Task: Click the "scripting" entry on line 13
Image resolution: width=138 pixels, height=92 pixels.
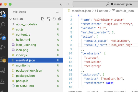Action: pos(93,66)
